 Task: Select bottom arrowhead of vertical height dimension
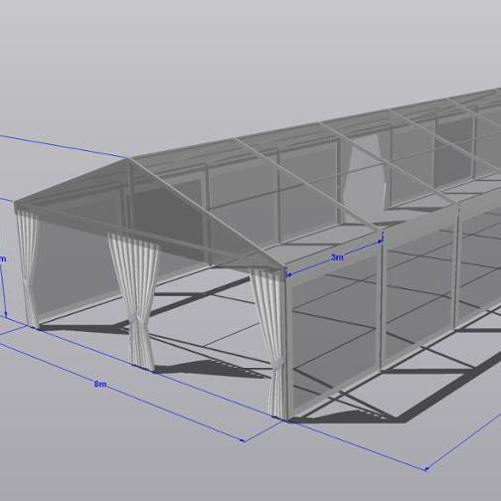[6, 314]
